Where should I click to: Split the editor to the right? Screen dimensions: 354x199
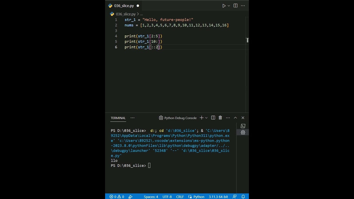236,6
